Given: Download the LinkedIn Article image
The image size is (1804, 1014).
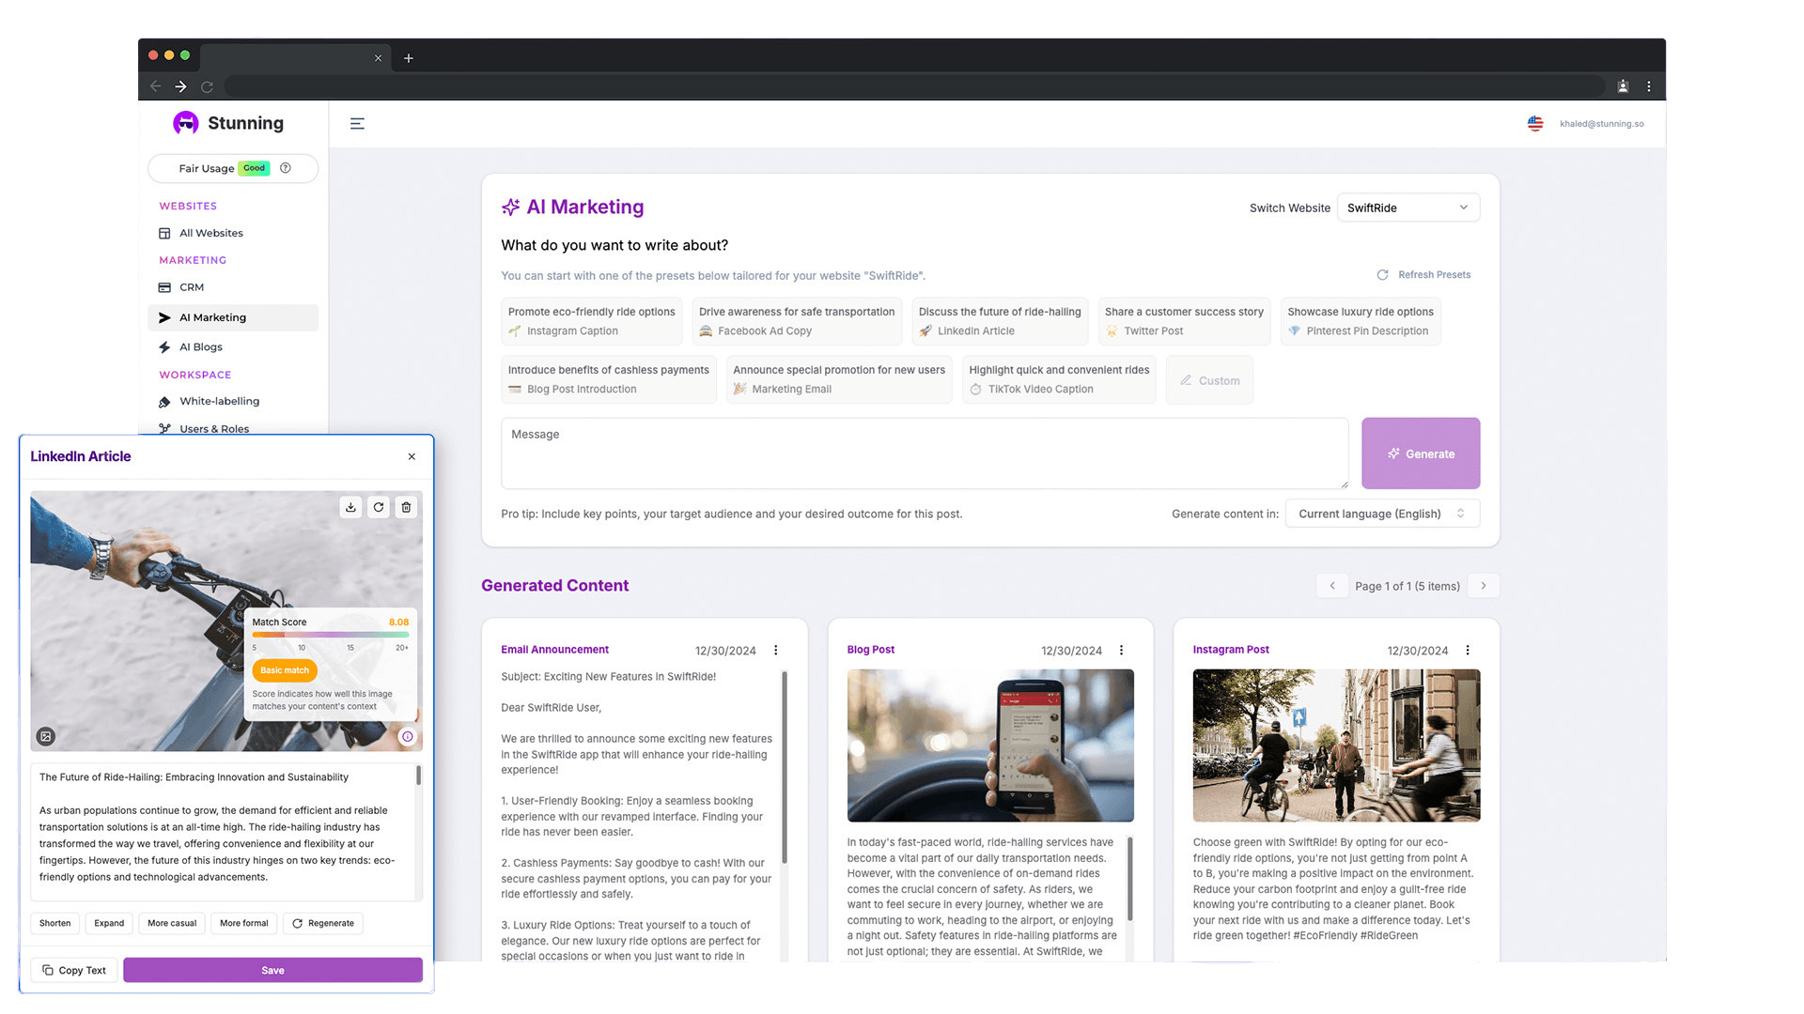Looking at the screenshot, I should pyautogui.click(x=350, y=507).
